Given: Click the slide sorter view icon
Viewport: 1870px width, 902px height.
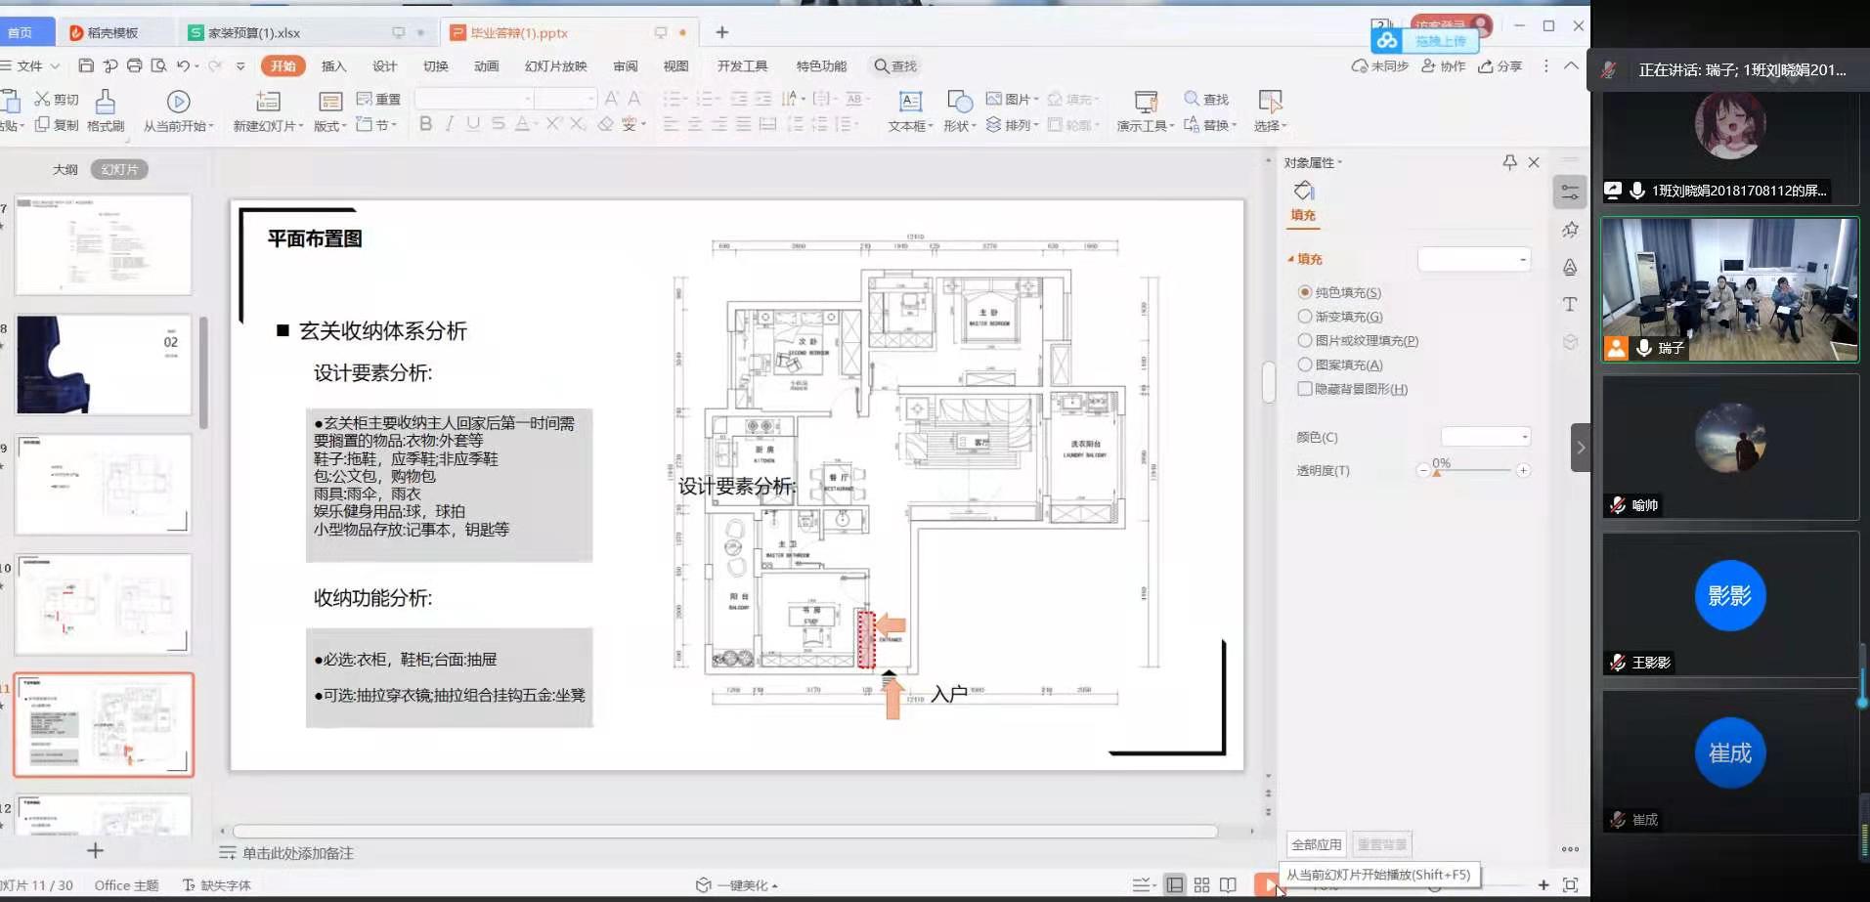Looking at the screenshot, I should point(1201,885).
